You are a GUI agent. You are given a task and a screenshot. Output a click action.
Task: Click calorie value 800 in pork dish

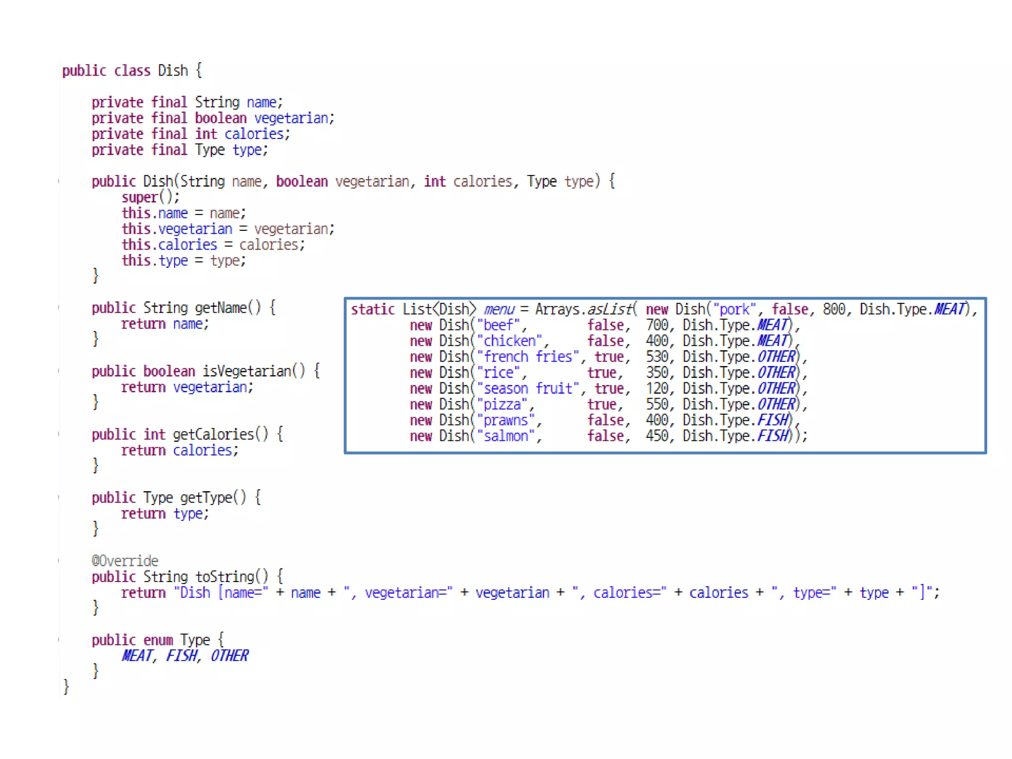pyautogui.click(x=834, y=309)
